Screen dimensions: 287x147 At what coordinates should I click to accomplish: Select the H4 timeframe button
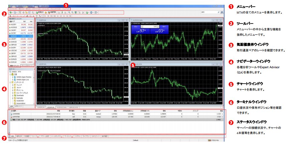point(61,16)
